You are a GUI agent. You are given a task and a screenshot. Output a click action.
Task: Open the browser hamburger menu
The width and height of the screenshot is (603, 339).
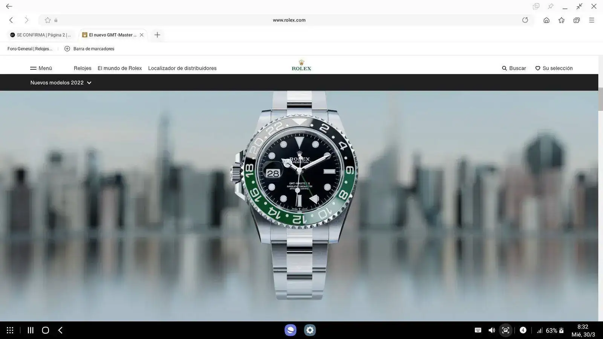(x=591, y=20)
